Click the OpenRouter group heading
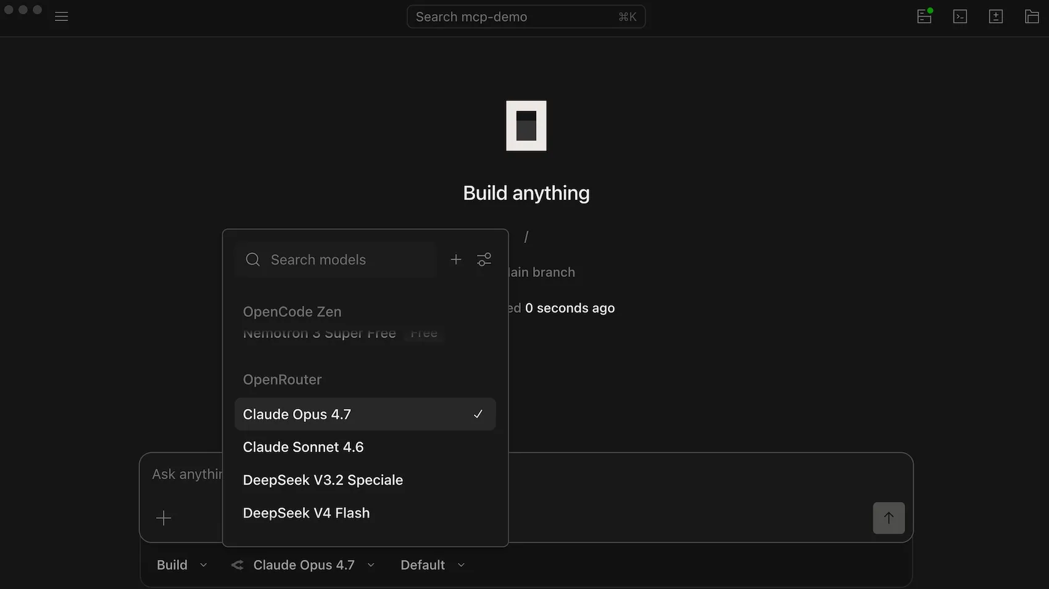The width and height of the screenshot is (1049, 589). [282, 380]
